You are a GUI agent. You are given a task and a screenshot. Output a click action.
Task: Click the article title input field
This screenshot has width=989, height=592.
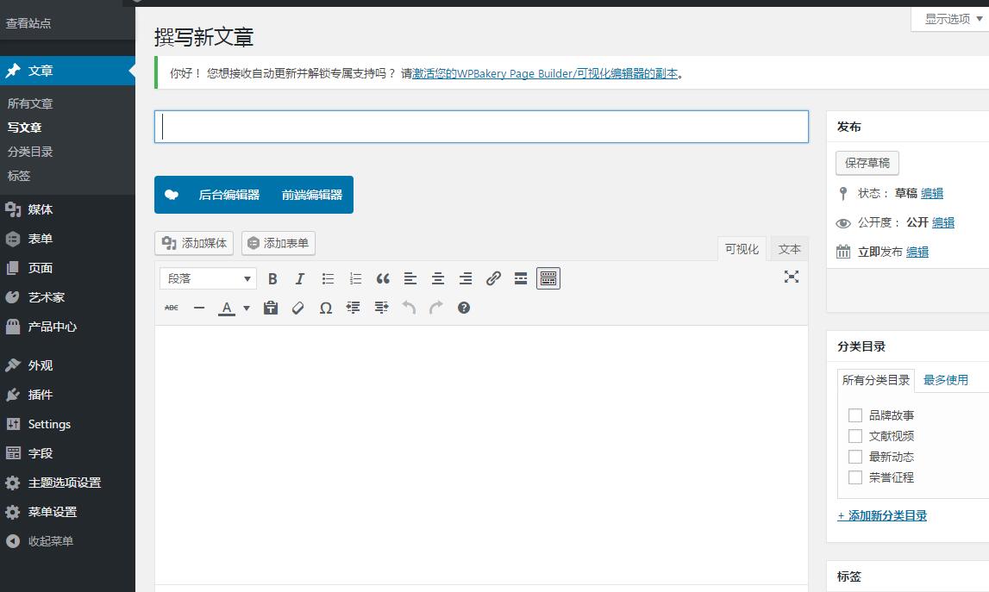coord(481,127)
